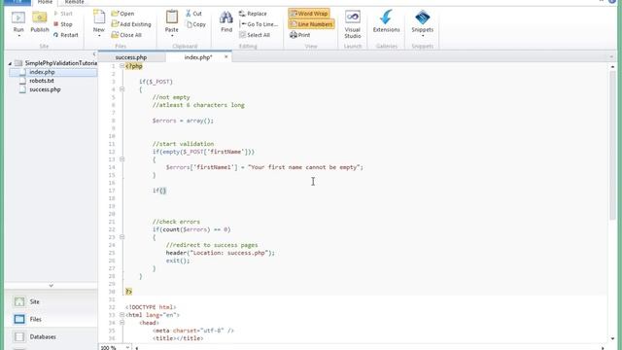Close All open files
Screen dimensions: 622x350
click(127, 35)
